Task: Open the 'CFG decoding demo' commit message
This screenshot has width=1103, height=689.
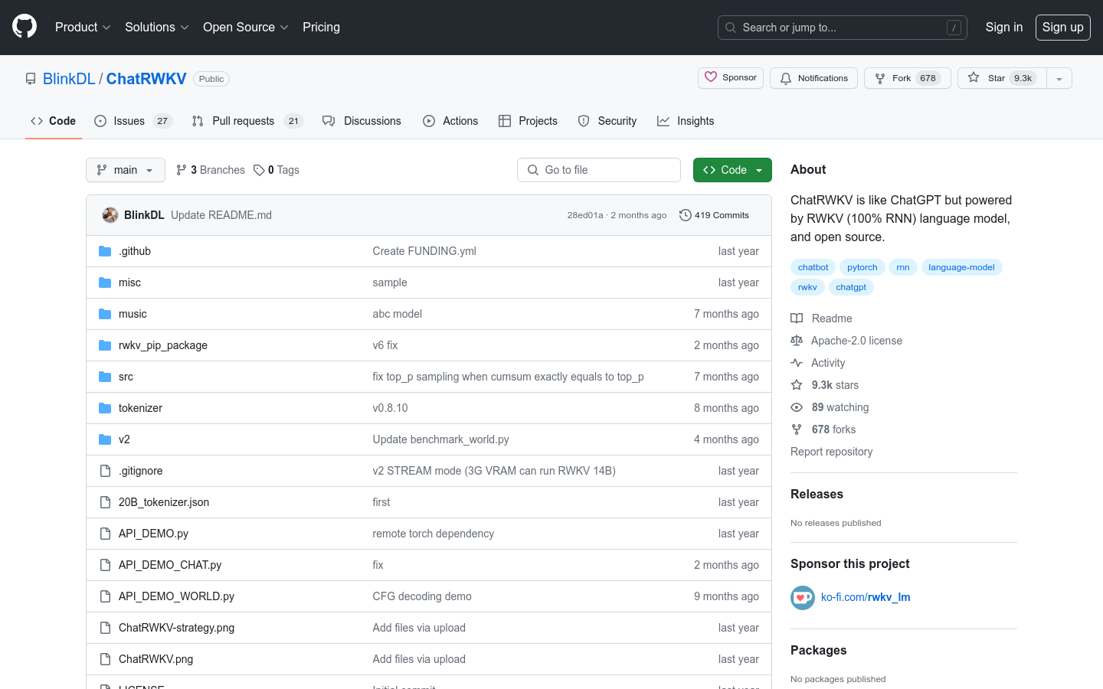Action: coord(422,596)
